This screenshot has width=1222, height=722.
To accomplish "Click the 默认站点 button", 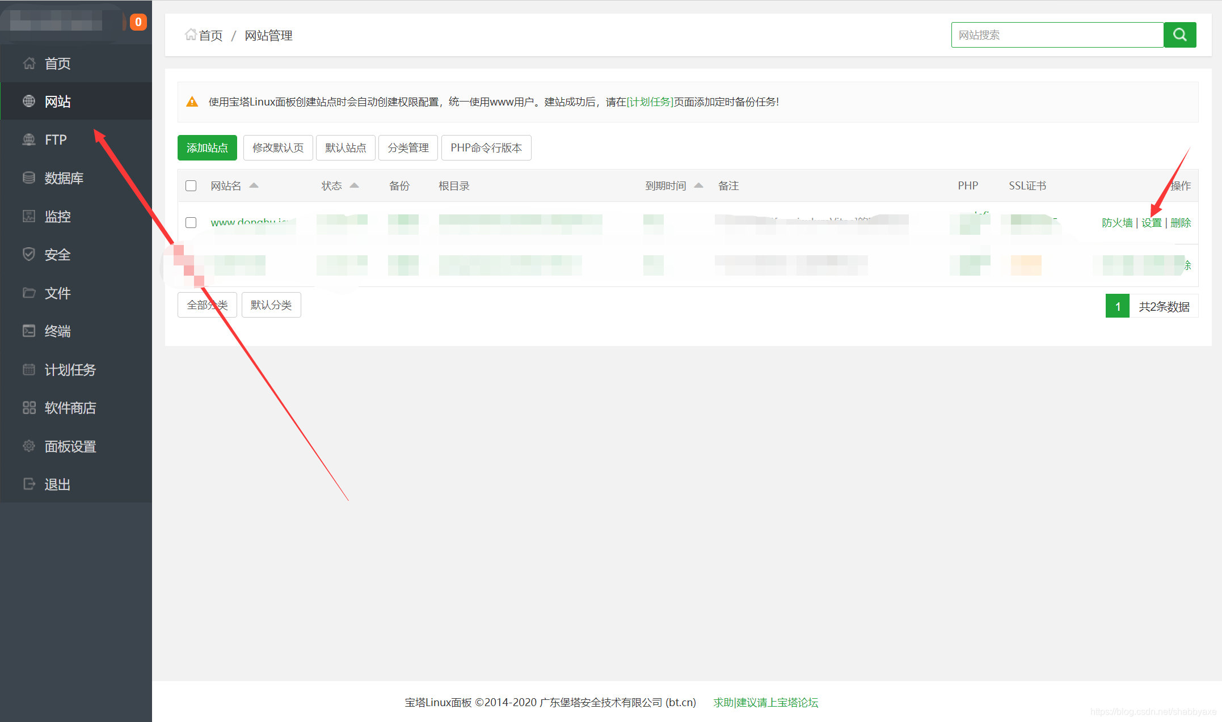I will pyautogui.click(x=345, y=148).
